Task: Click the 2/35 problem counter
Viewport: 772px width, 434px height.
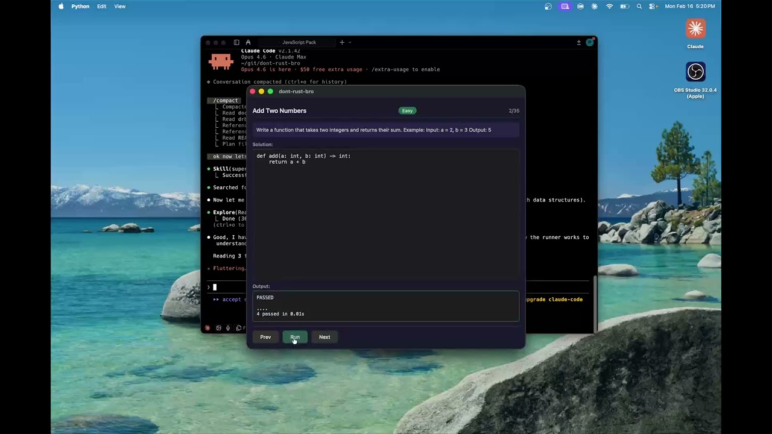Action: (x=514, y=111)
